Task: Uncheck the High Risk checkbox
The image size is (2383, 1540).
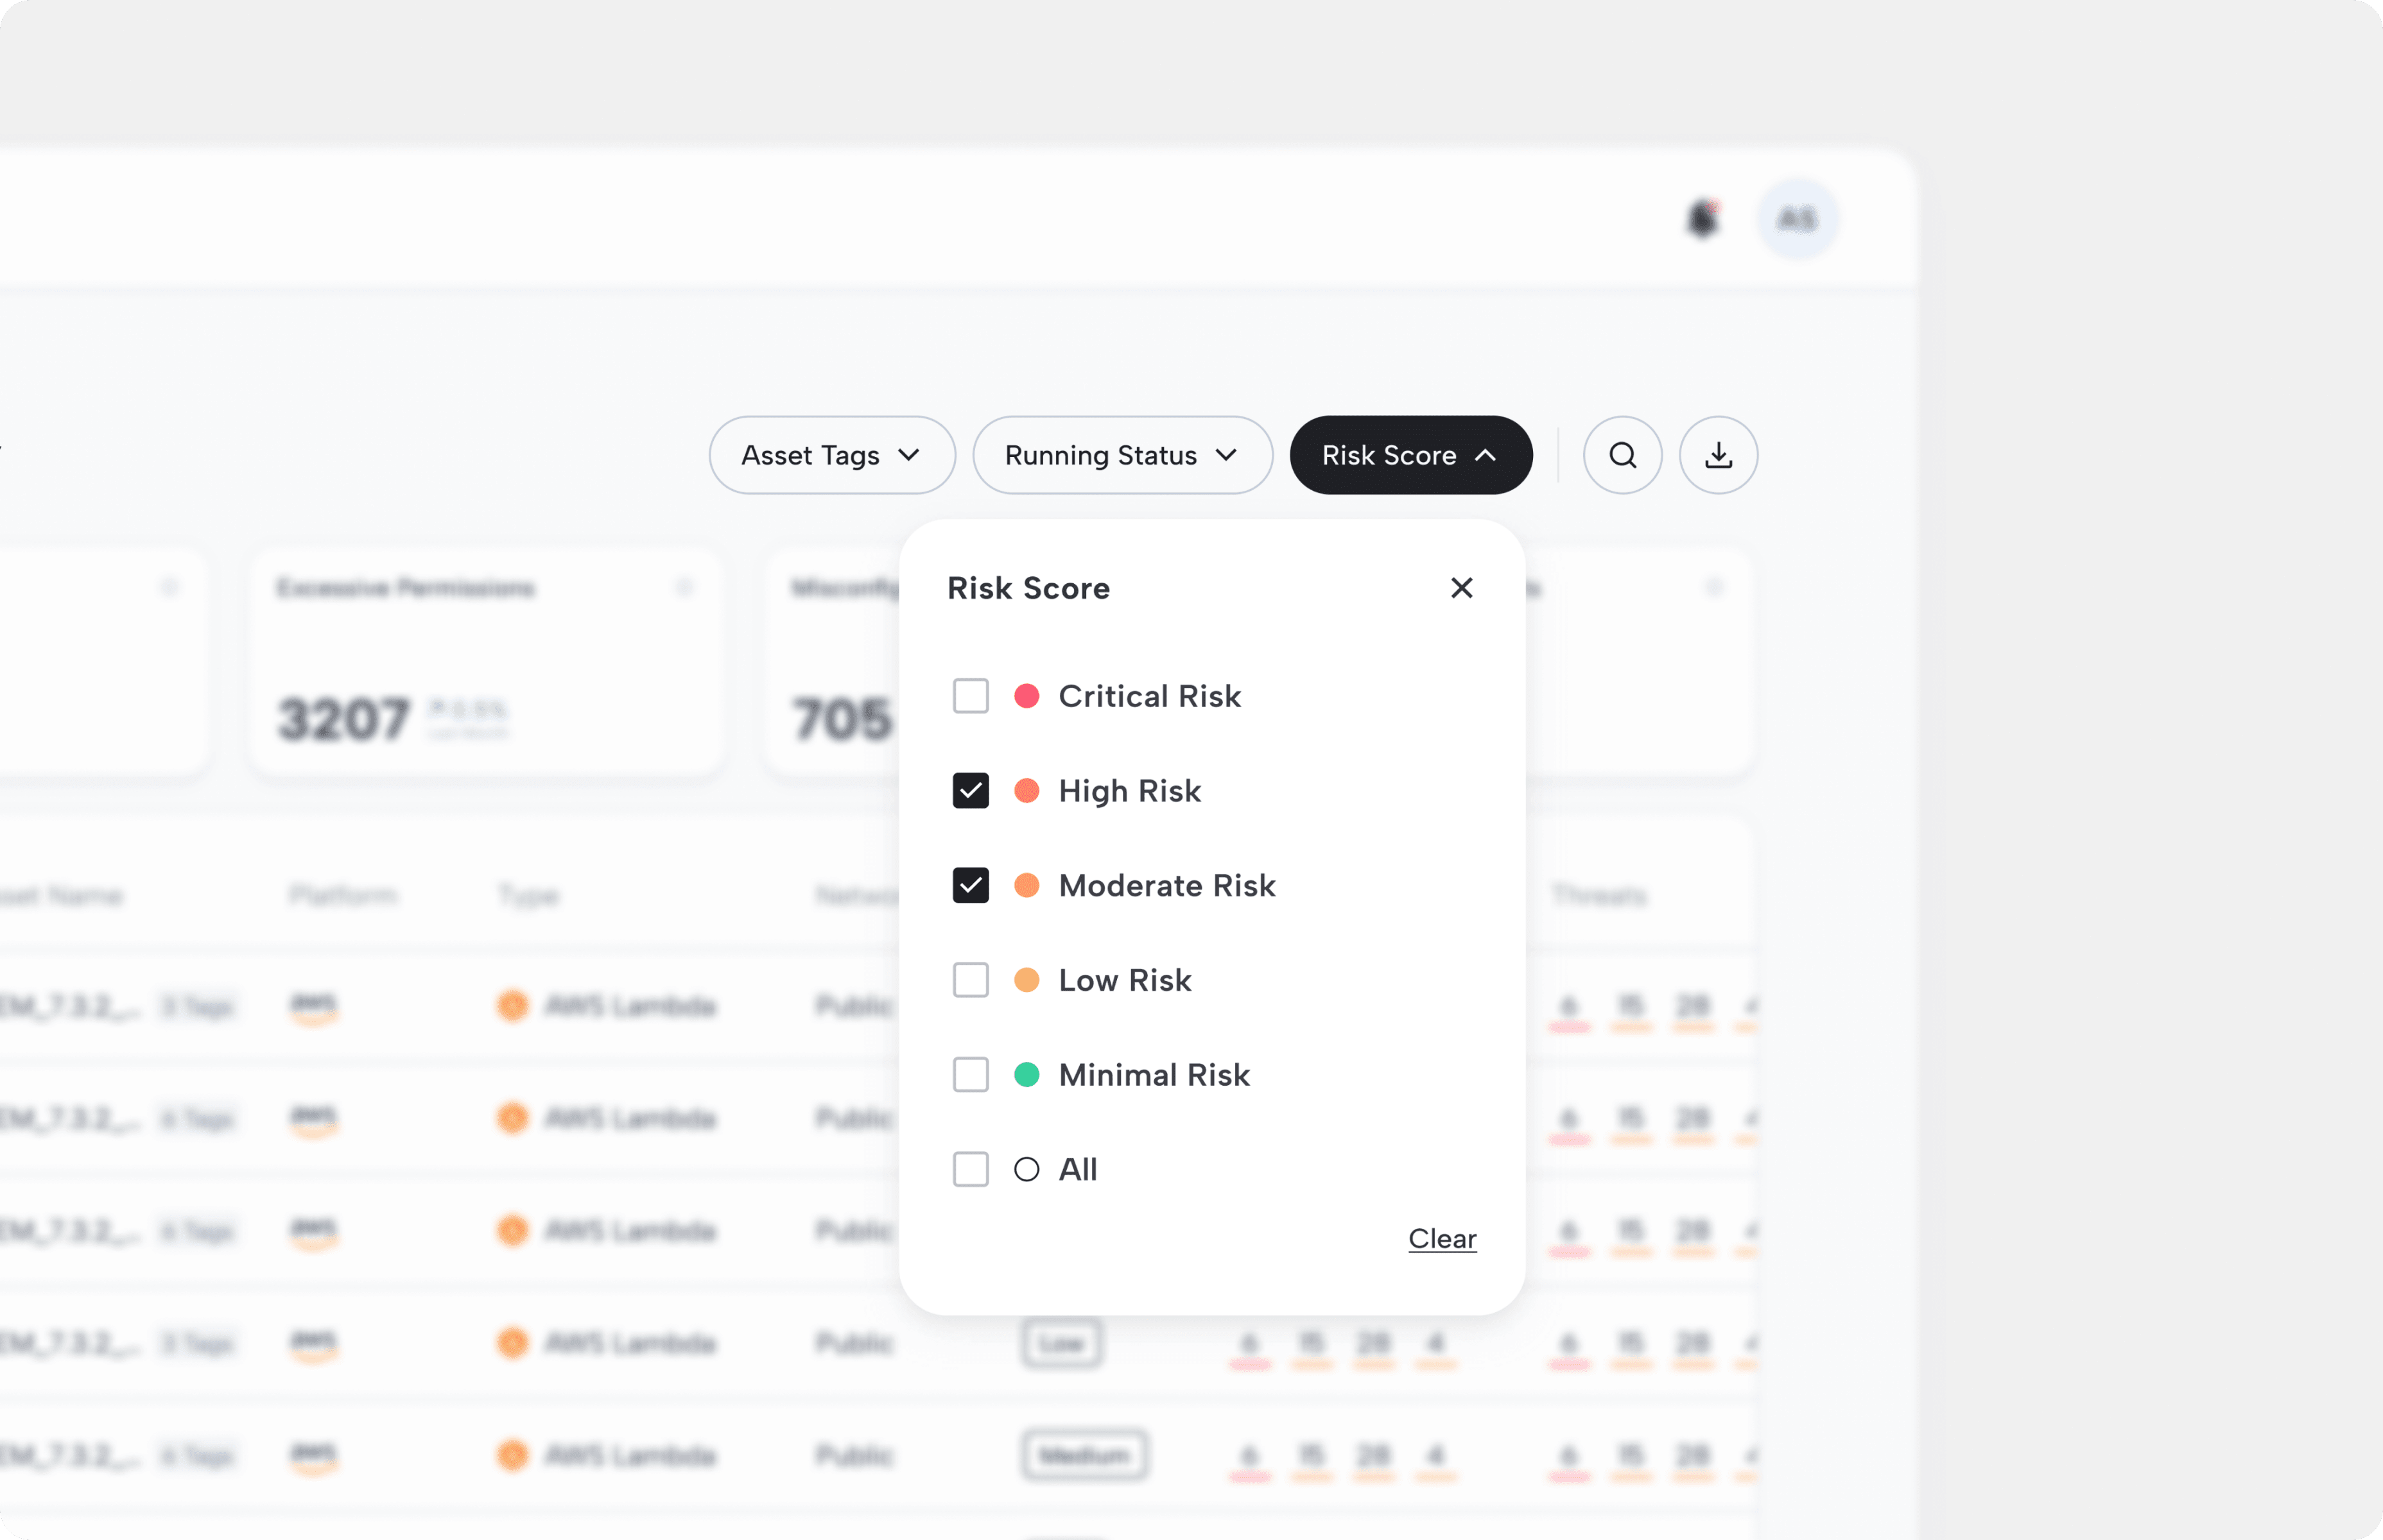Action: coord(969,791)
